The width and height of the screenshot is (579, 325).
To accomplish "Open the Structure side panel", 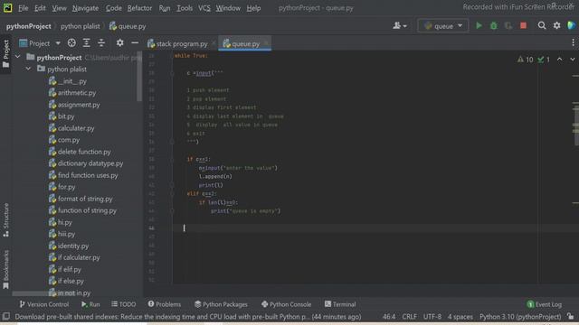I will click(6, 220).
